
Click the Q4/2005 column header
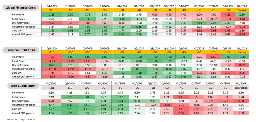(x=52, y=6)
